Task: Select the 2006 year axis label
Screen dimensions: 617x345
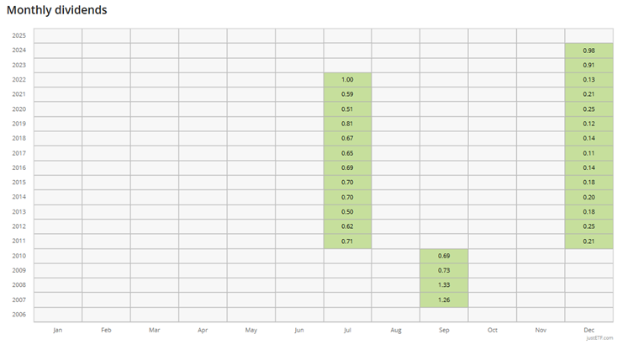Action: tap(18, 315)
